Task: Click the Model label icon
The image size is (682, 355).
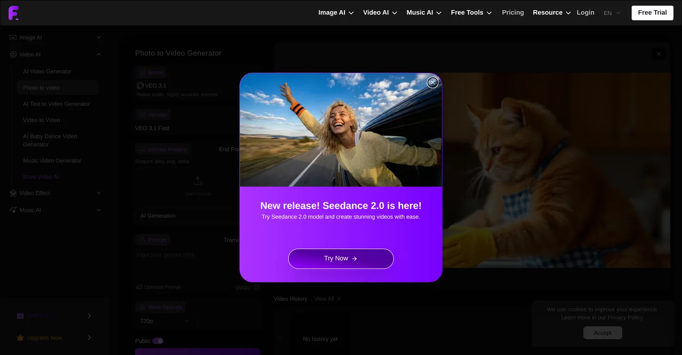Action: pos(142,73)
